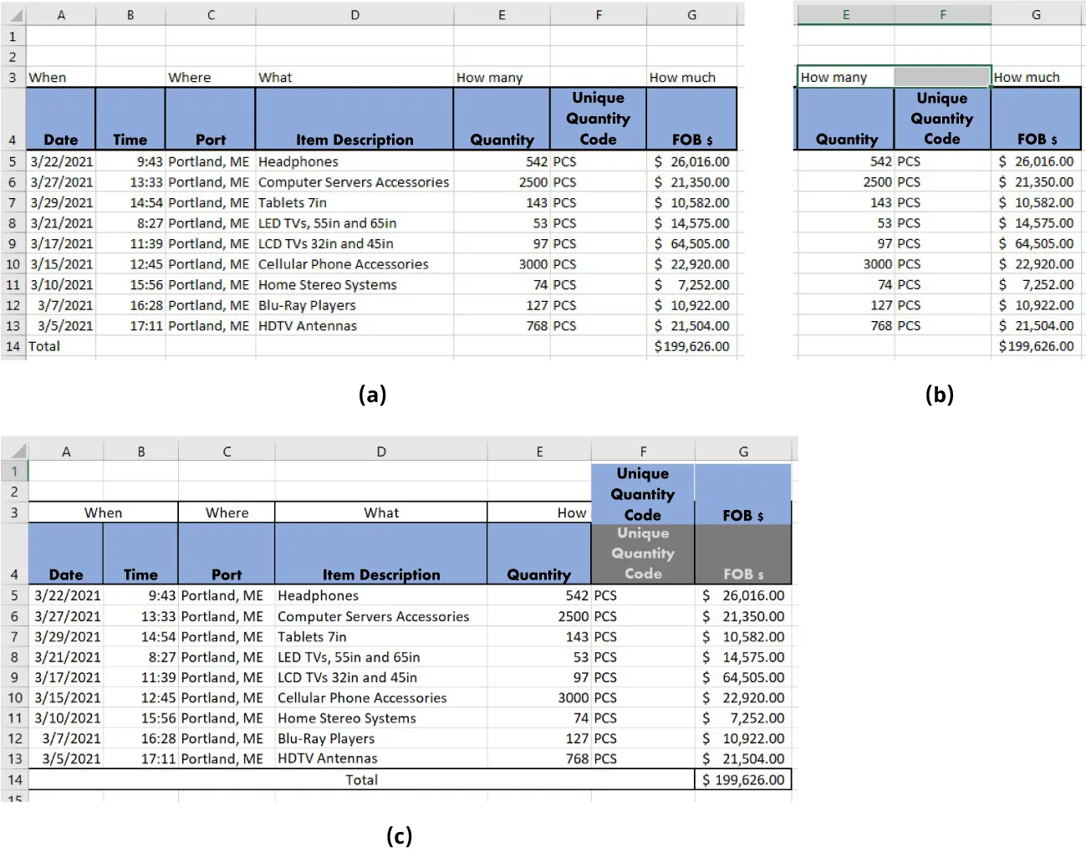1086x852 pixels.
Task: Select column G header in panel (b)
Action: pos(1037,14)
